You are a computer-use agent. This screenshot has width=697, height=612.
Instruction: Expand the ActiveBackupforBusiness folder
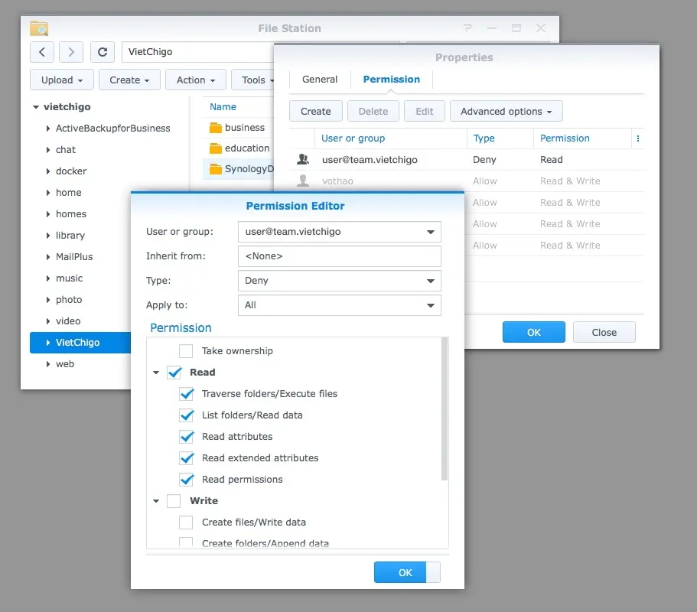[48, 129]
